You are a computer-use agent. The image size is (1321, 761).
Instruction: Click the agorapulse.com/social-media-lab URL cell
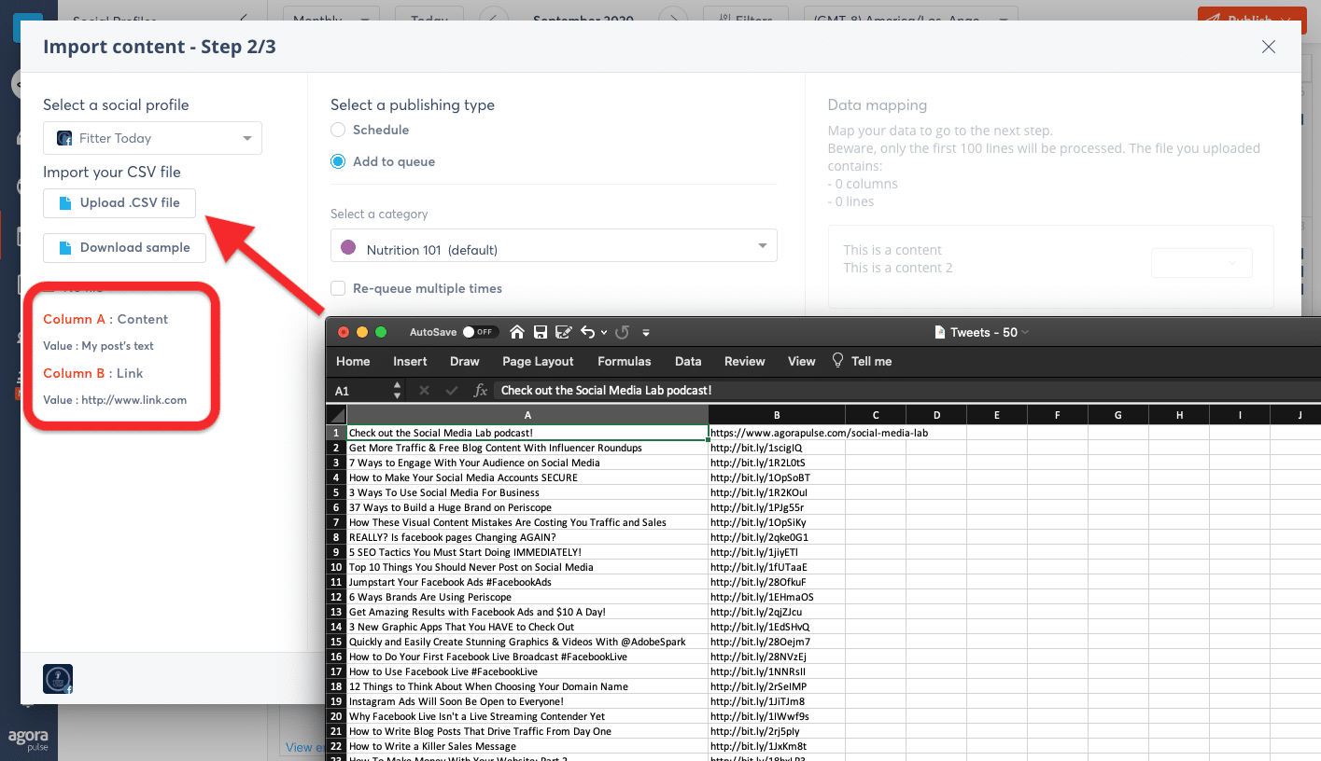(777, 433)
